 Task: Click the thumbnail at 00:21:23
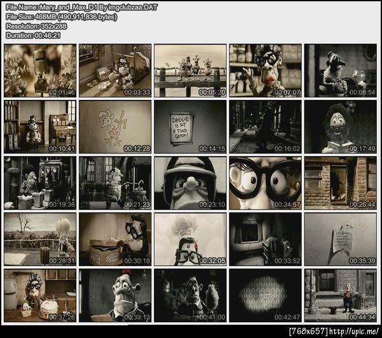click(x=115, y=183)
